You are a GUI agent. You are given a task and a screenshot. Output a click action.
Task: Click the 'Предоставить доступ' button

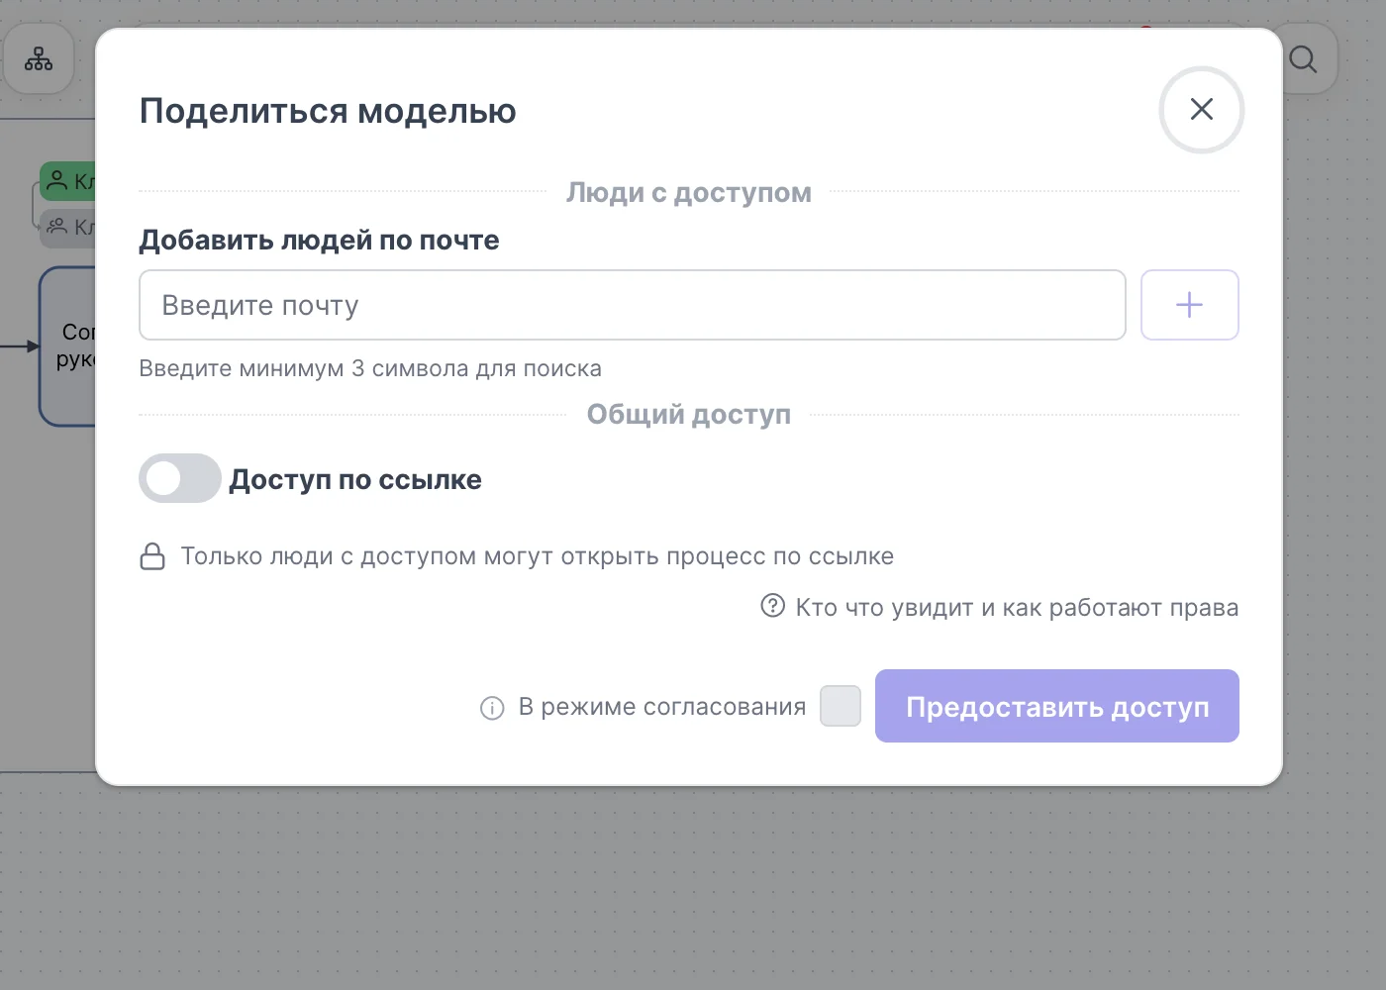point(1056,706)
